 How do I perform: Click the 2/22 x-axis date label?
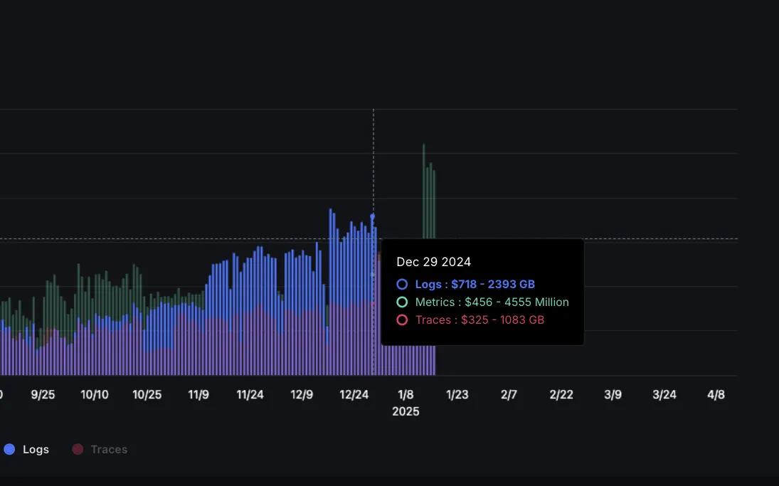tap(561, 395)
